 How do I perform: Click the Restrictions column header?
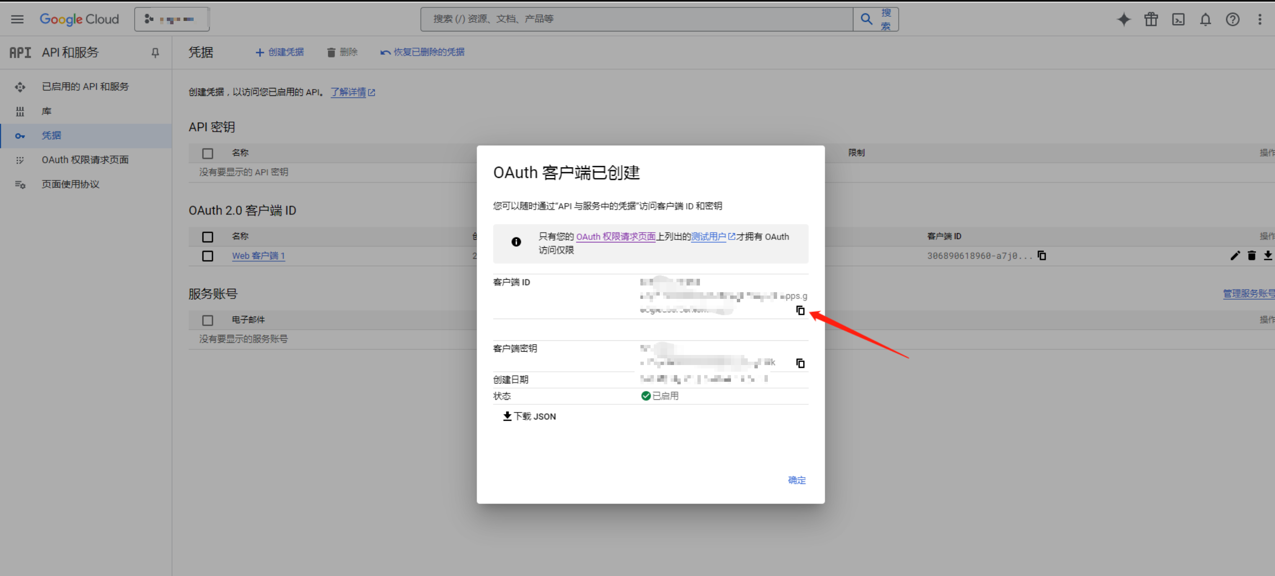coord(856,153)
